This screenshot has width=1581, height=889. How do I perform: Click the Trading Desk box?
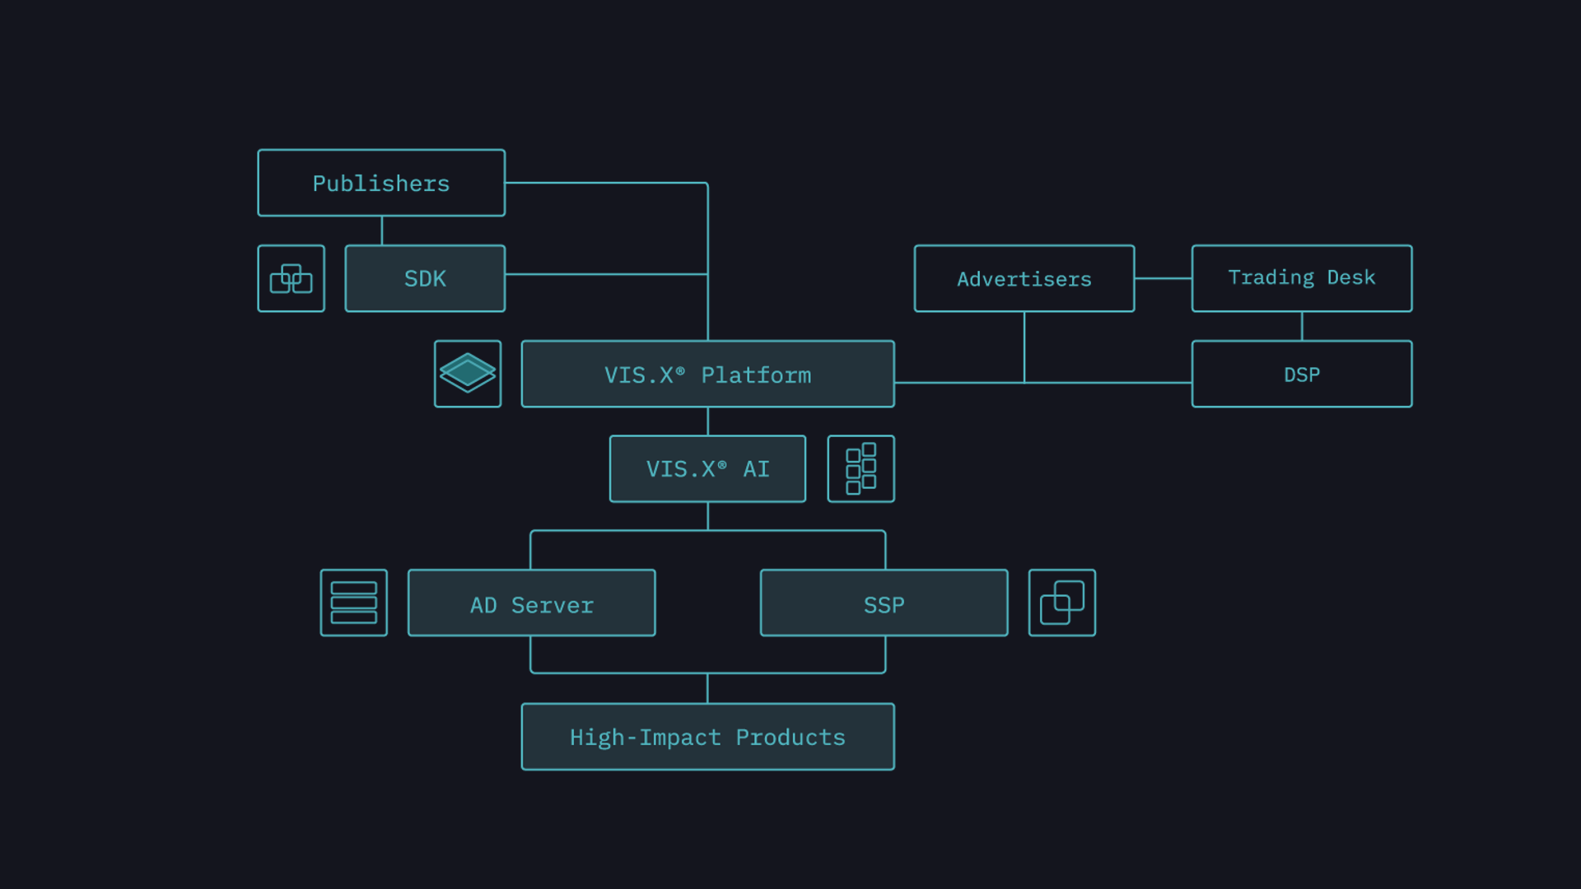1301,278
